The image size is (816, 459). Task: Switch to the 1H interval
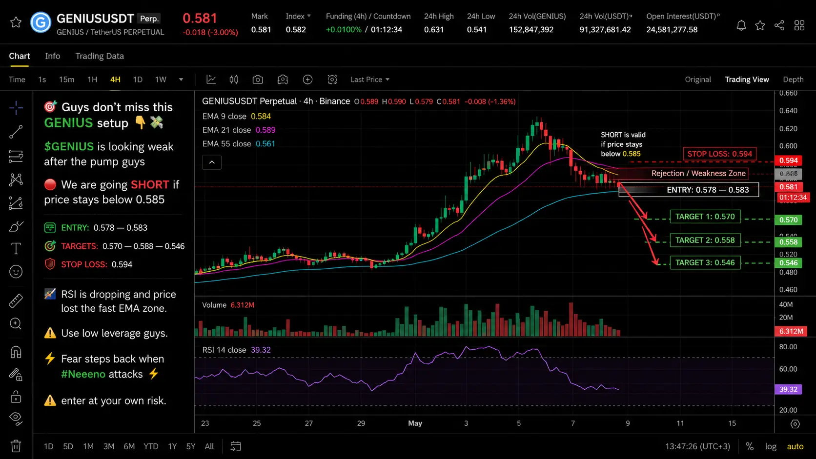[92, 80]
